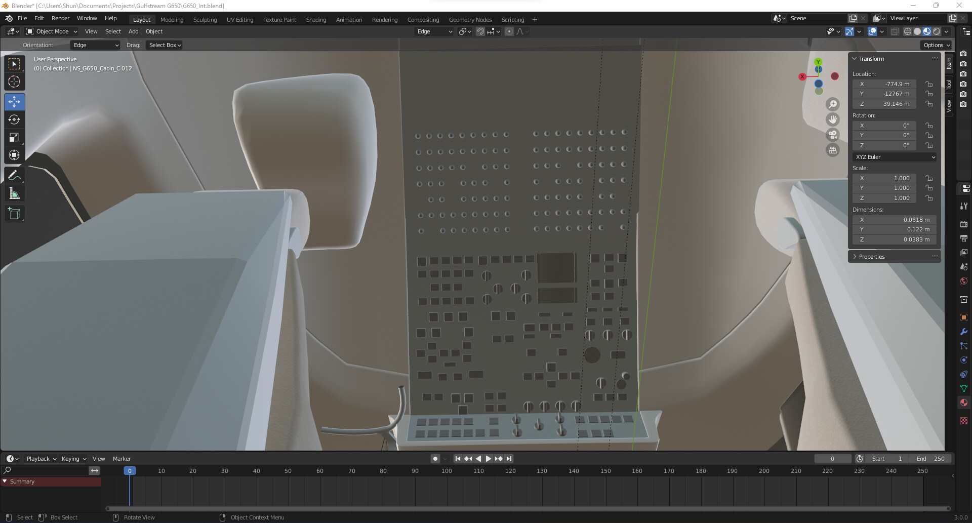Choose the Scale tool
972x523 pixels.
(14, 137)
